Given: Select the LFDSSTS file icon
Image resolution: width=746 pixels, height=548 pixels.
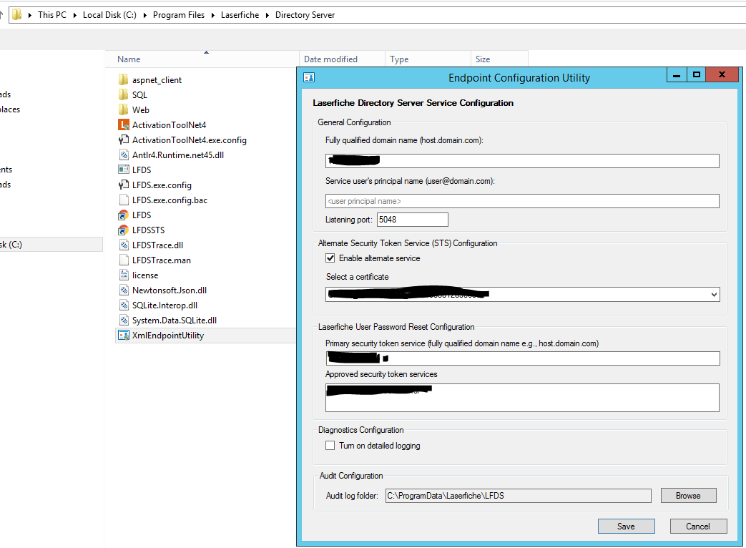Looking at the screenshot, I should pyautogui.click(x=123, y=230).
